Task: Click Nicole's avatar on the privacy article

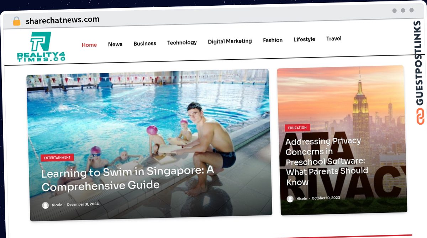Action: tap(290, 199)
